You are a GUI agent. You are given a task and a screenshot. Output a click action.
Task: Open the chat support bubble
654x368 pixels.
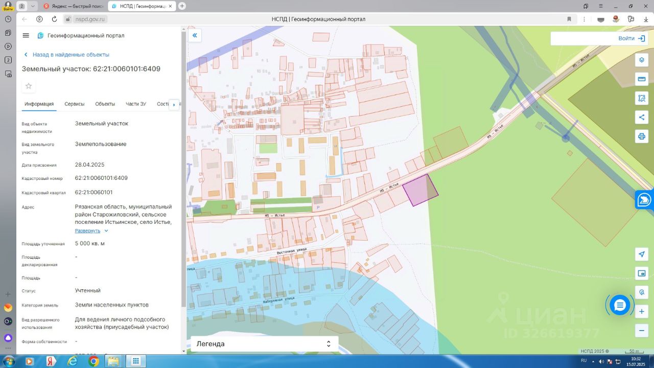[620, 305]
